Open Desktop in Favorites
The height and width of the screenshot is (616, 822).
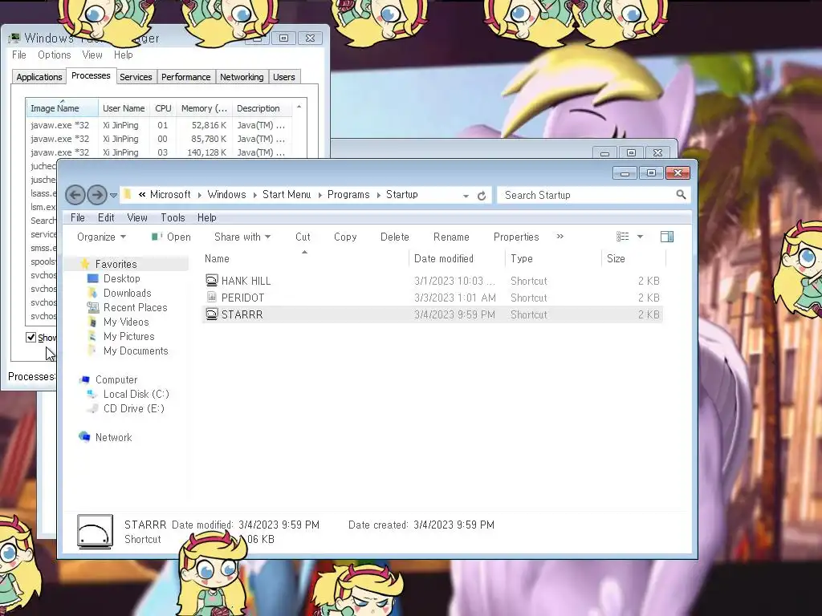pyautogui.click(x=122, y=278)
